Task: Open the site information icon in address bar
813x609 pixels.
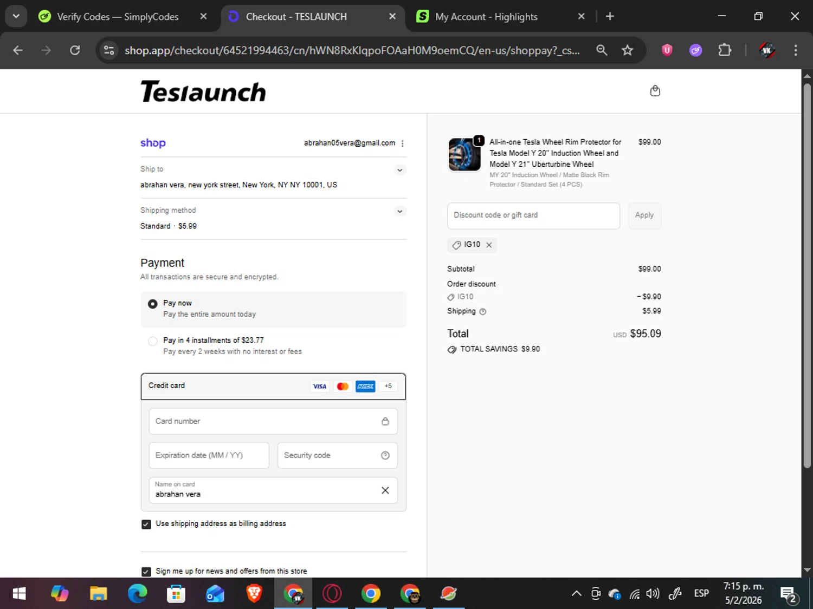Action: coord(109,50)
